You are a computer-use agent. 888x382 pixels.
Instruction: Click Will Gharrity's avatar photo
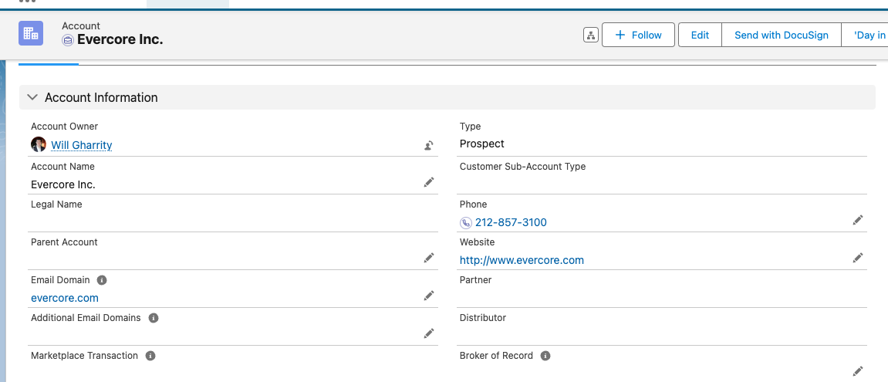point(39,144)
